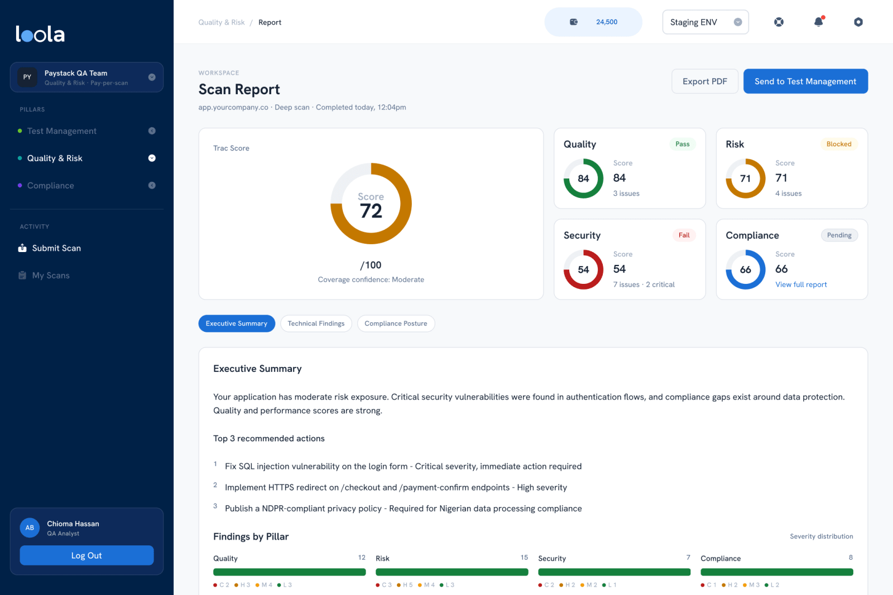The image size is (893, 595).
Task: Collapse the Quality & Risk pillar chevron
Action: [152, 158]
